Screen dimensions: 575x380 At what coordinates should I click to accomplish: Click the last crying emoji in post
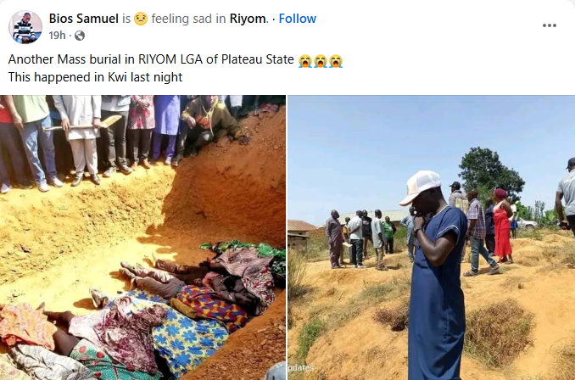pyautogui.click(x=336, y=61)
